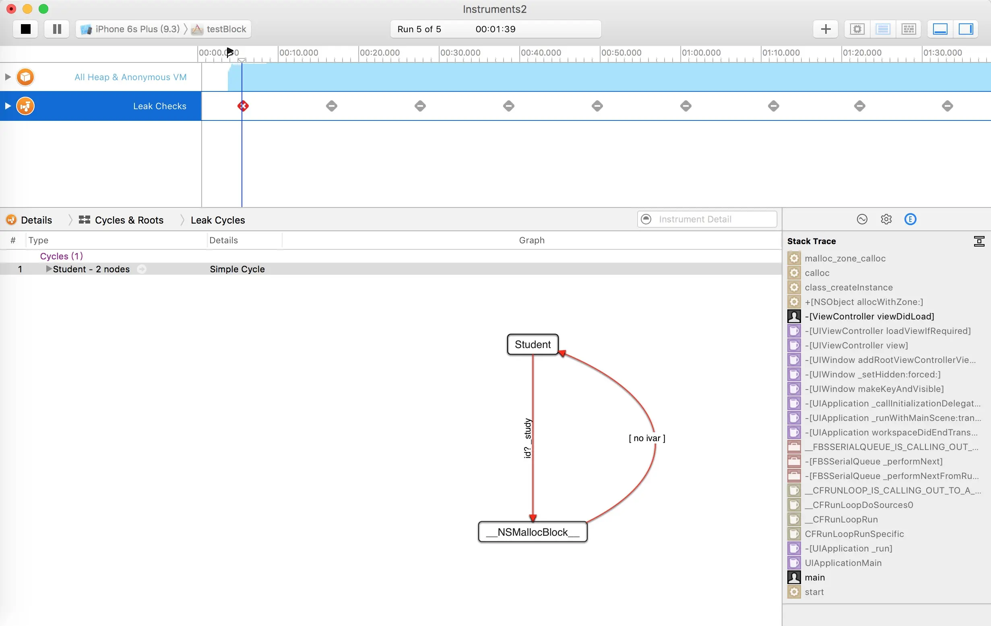This screenshot has height=626, width=991.
Task: Toggle the right inspector pane visibility
Action: pos(966,29)
